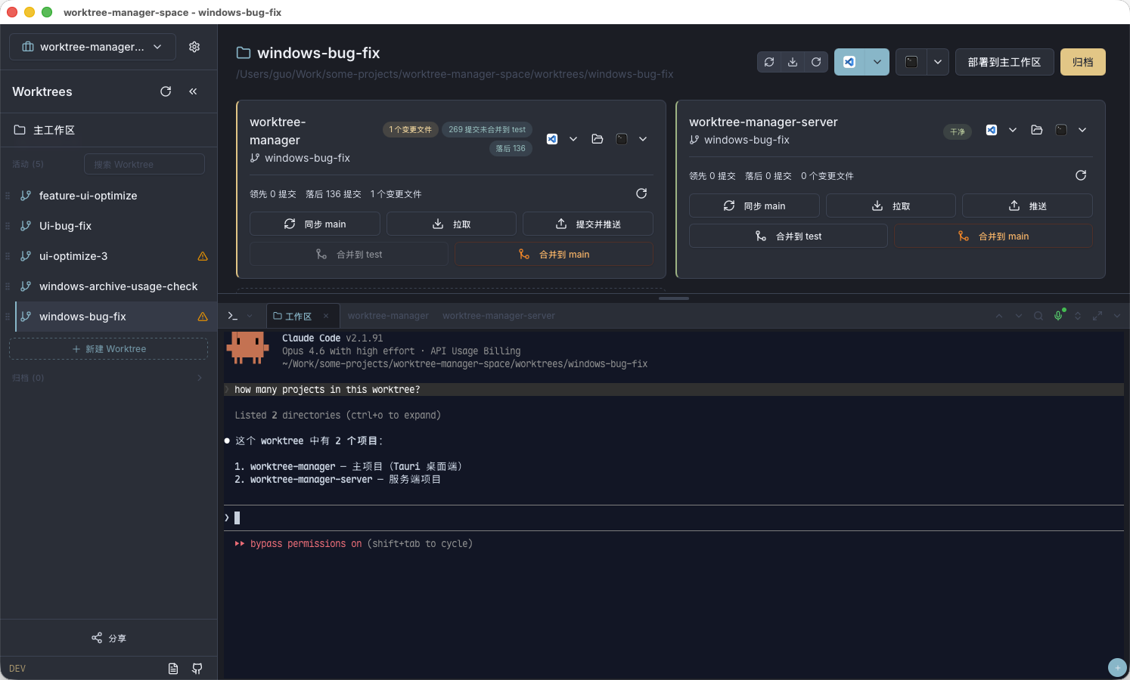Open worktree-manager project in VS Code

pyautogui.click(x=552, y=139)
